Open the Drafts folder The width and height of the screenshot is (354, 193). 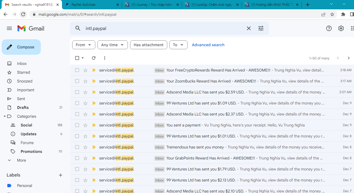[x=23, y=107]
